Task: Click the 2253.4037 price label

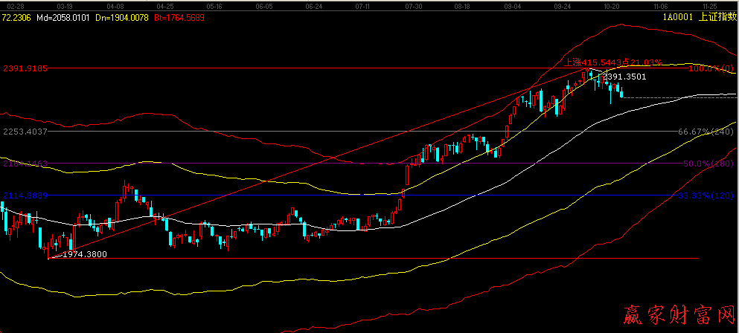Action: pos(26,132)
